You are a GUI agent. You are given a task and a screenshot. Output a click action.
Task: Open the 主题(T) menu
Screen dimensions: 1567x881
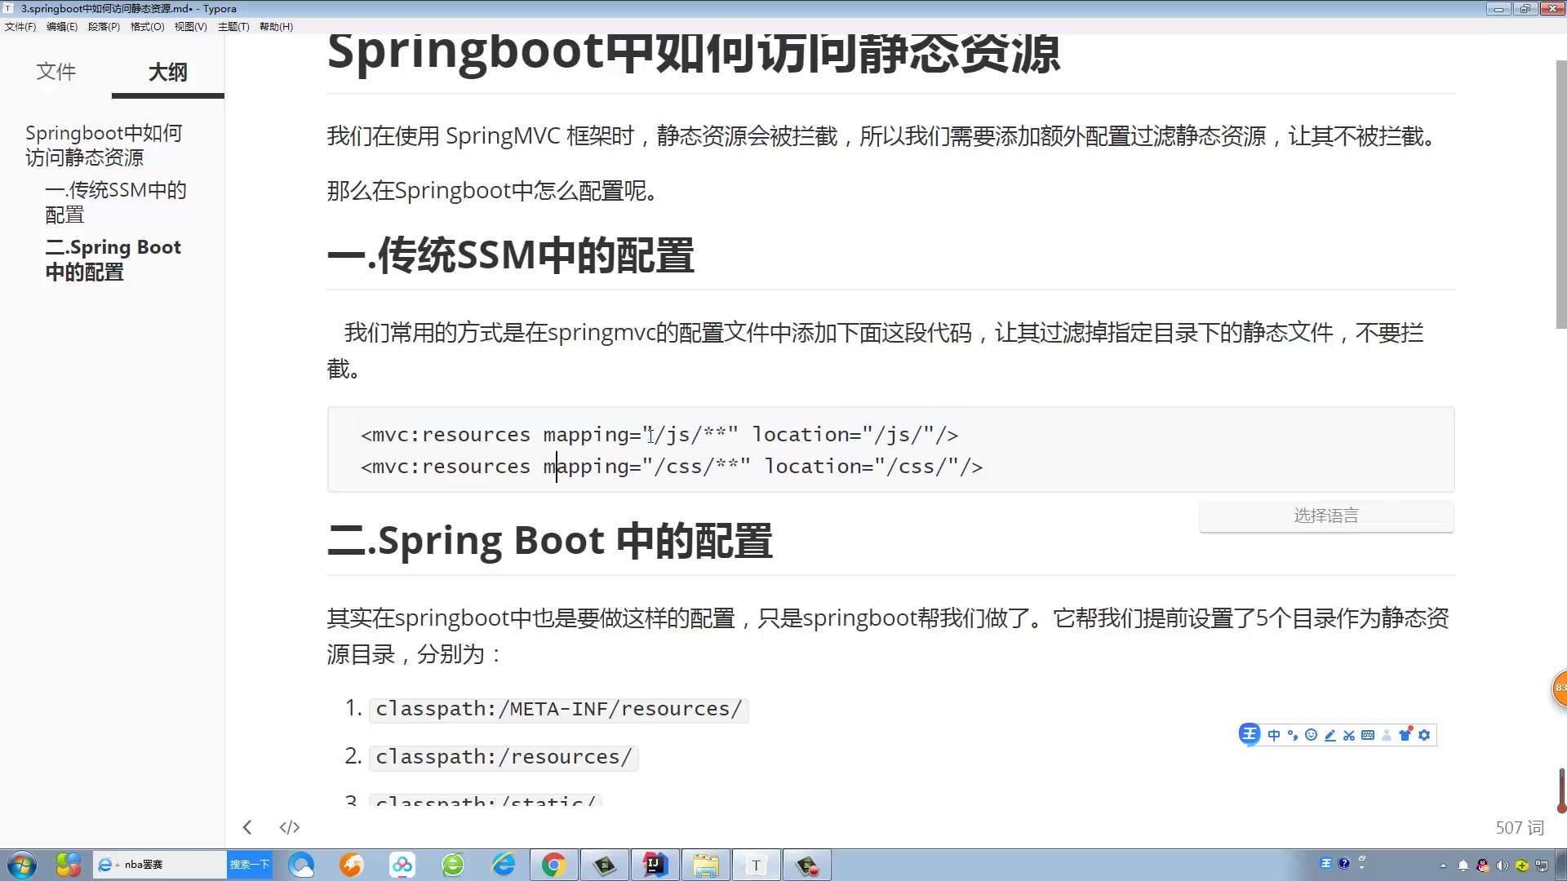[x=233, y=27]
